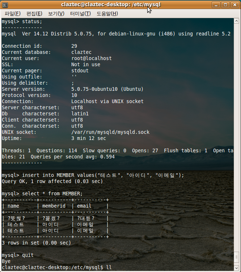Click 'Queries per second avg: 0.594' text
The height and width of the screenshot is (272, 241).
[x=73, y=157]
